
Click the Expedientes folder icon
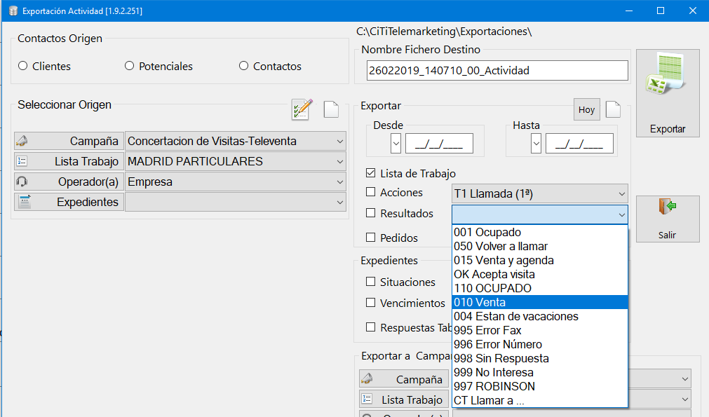click(x=25, y=202)
